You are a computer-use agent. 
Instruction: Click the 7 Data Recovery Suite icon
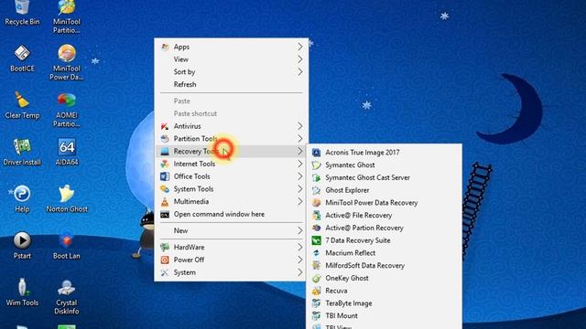[x=316, y=240]
